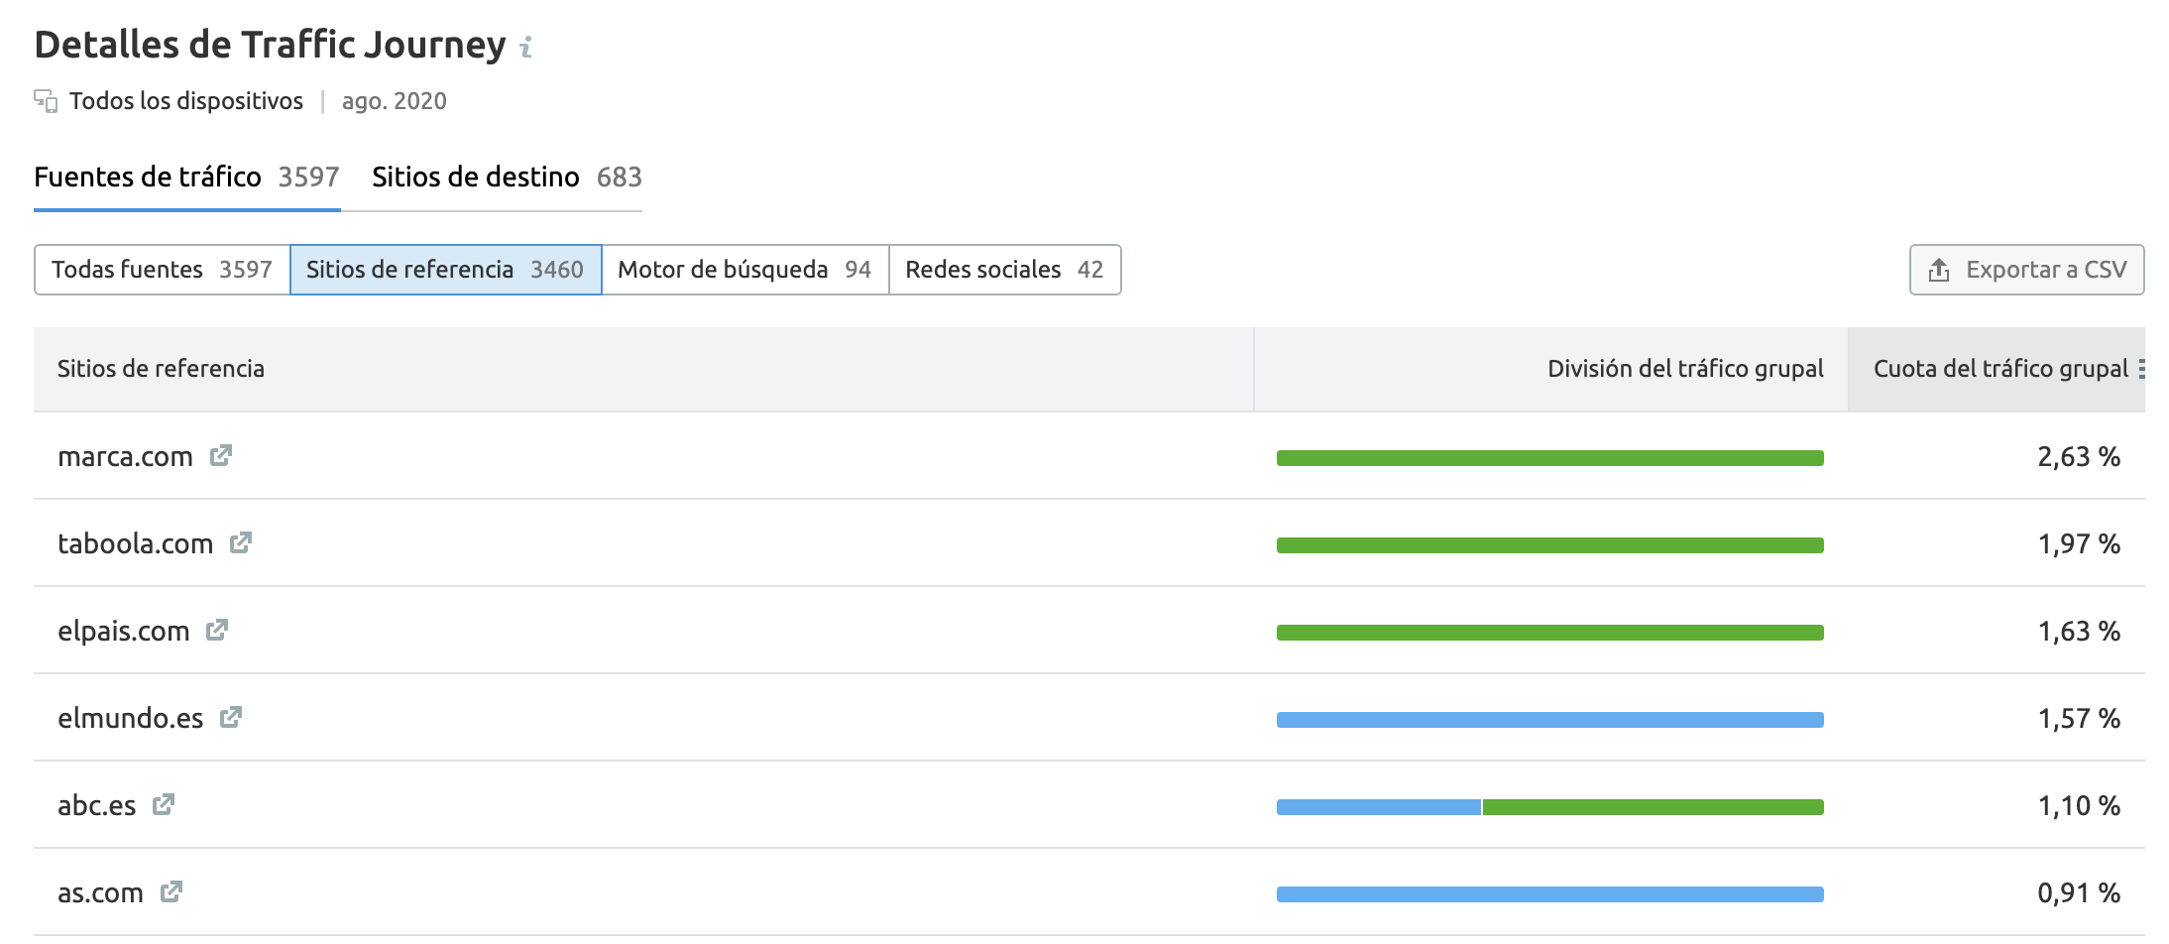Select Todas fuentes filter

click(162, 270)
